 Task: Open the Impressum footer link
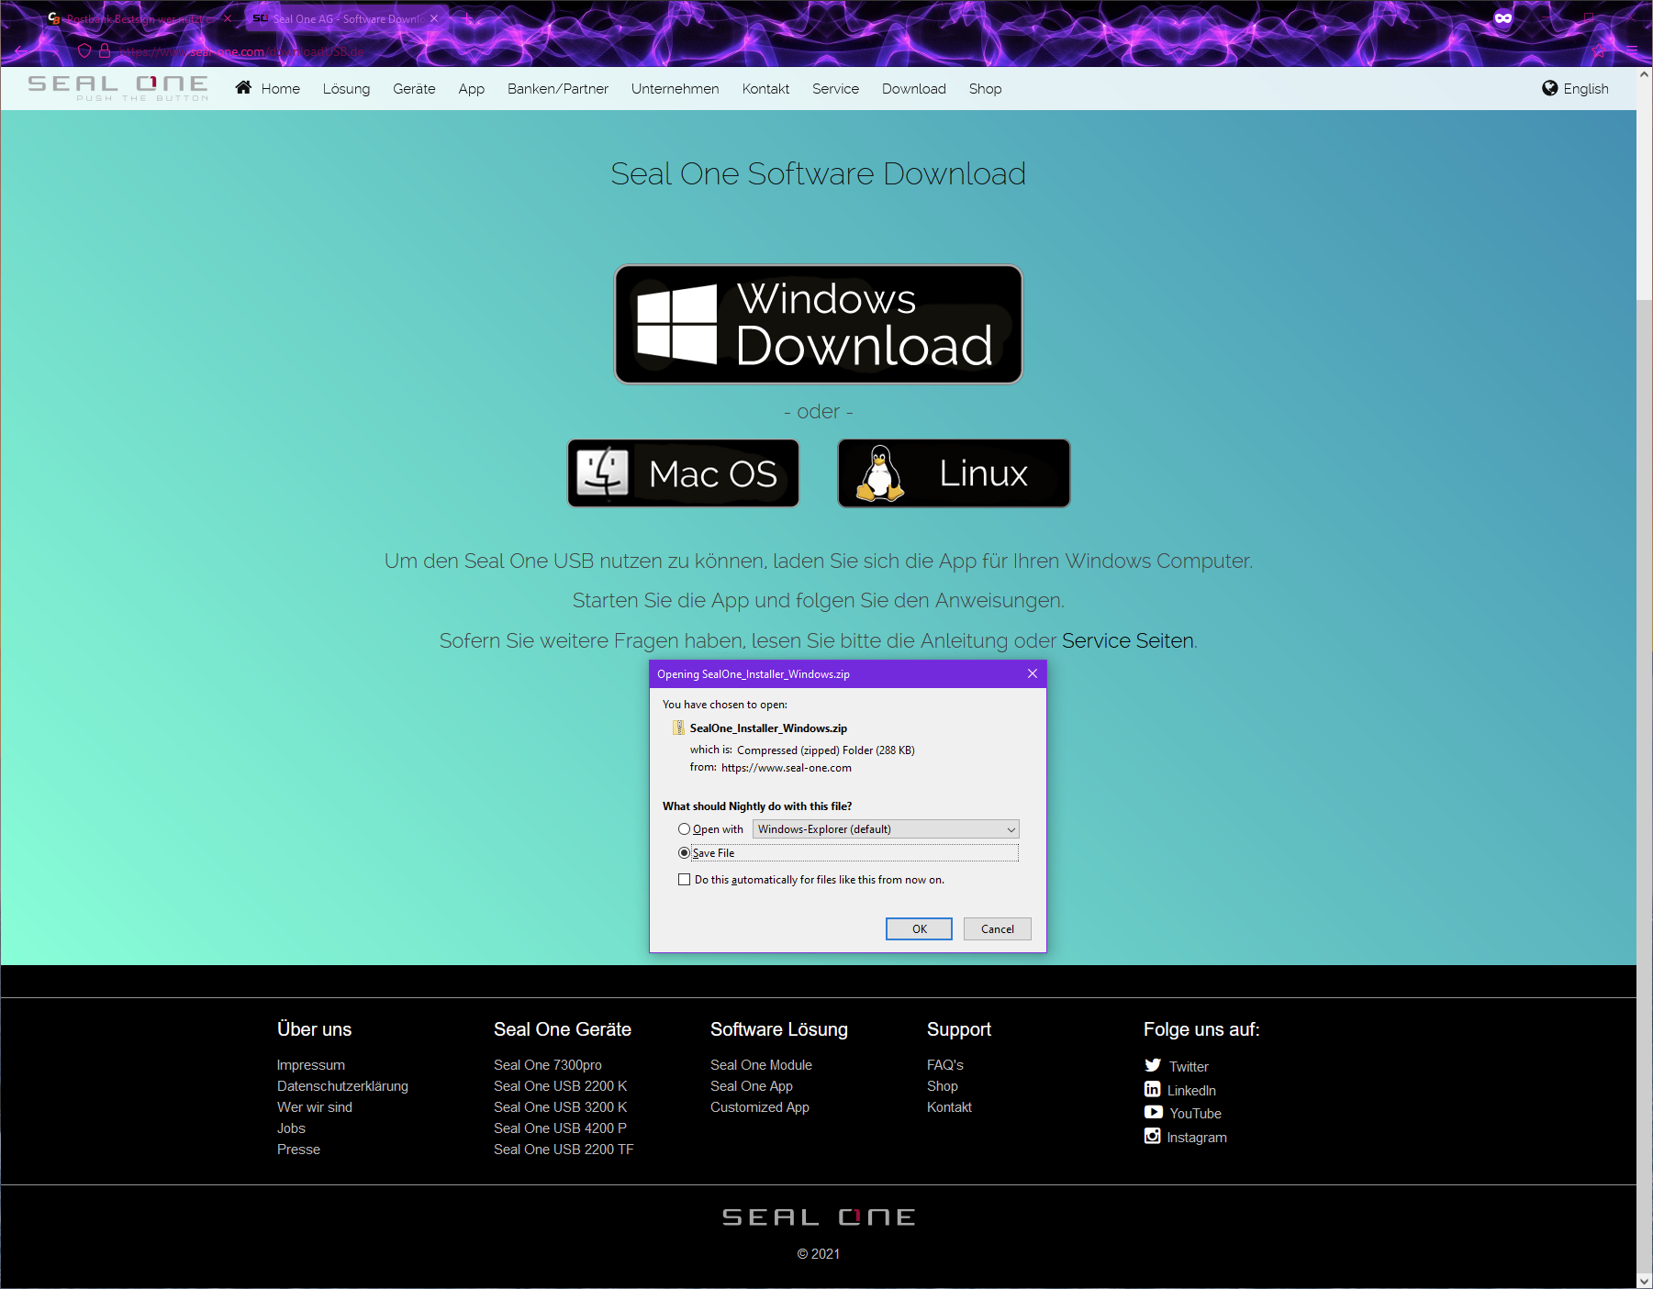pyautogui.click(x=311, y=1065)
